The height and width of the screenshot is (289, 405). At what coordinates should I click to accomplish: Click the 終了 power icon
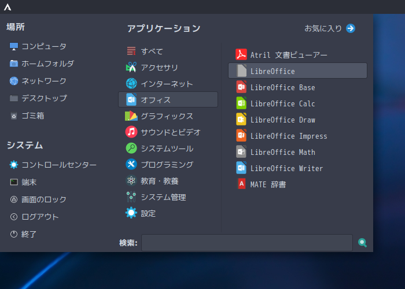(x=14, y=234)
